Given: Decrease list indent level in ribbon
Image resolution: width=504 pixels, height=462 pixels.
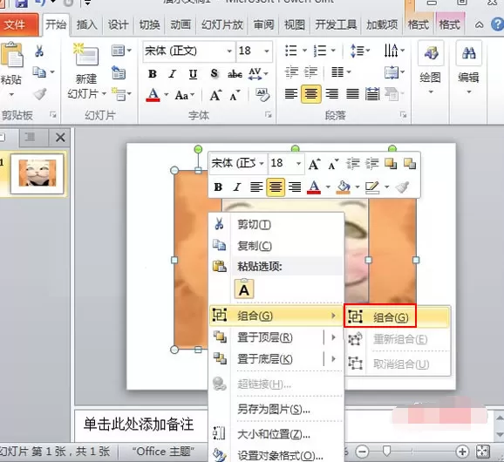Looking at the screenshot, I should (291, 72).
